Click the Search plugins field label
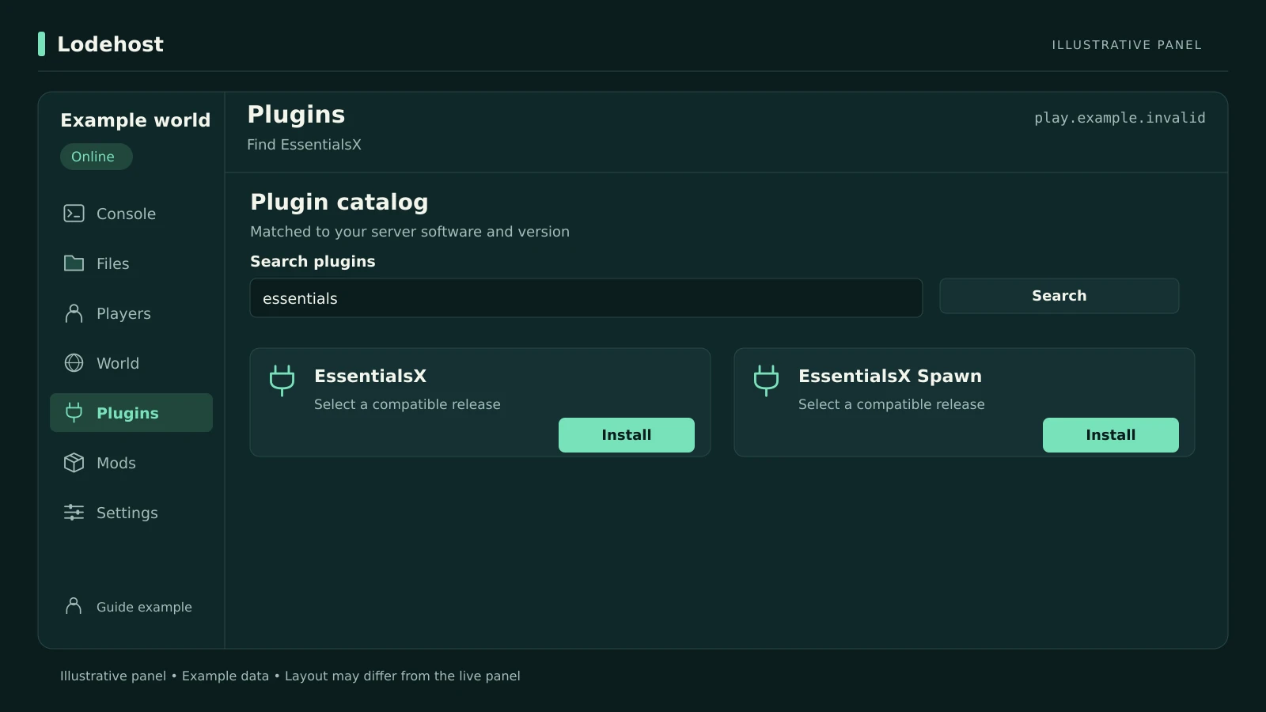The height and width of the screenshot is (712, 1266). [x=313, y=261]
